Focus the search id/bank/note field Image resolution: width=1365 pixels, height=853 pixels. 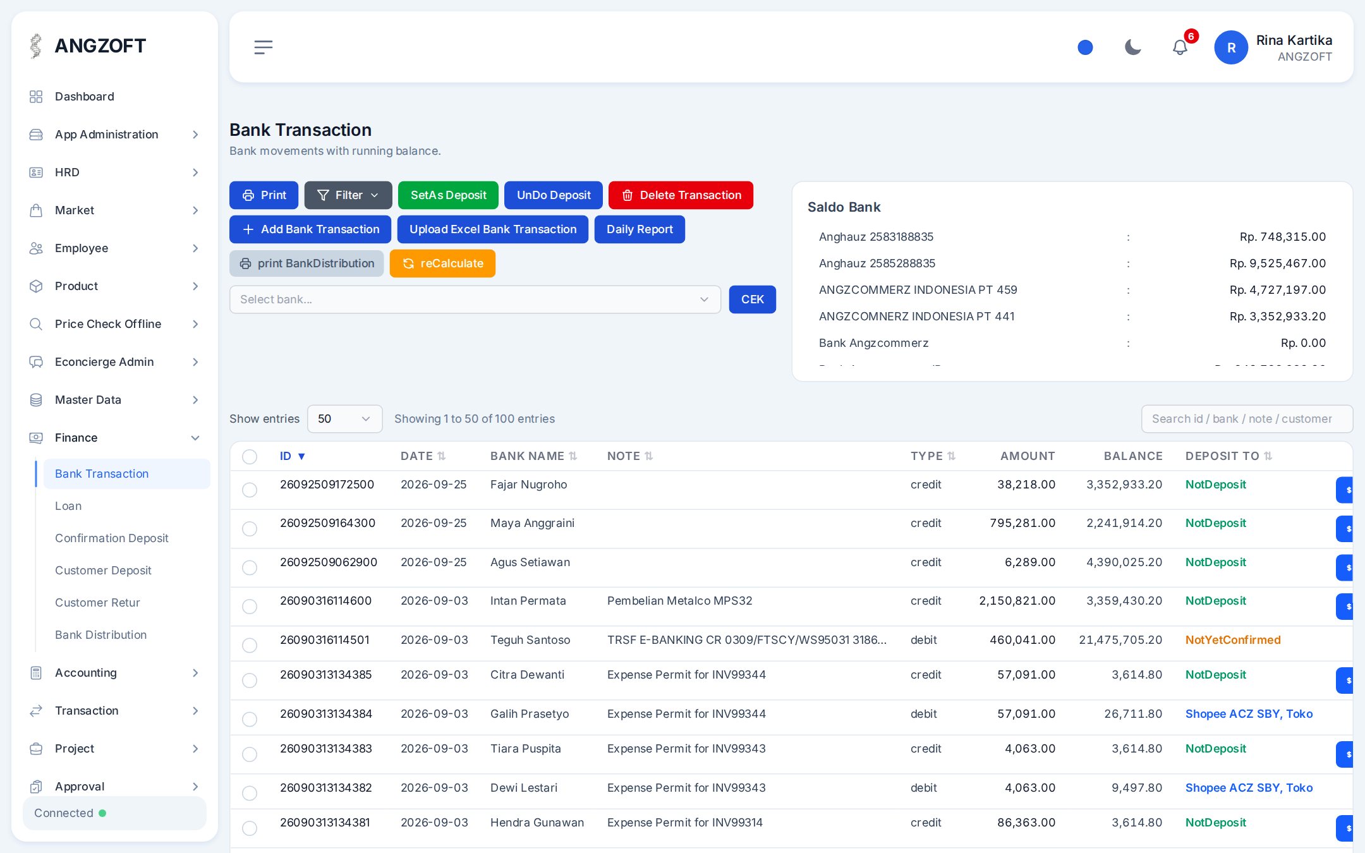(x=1246, y=419)
